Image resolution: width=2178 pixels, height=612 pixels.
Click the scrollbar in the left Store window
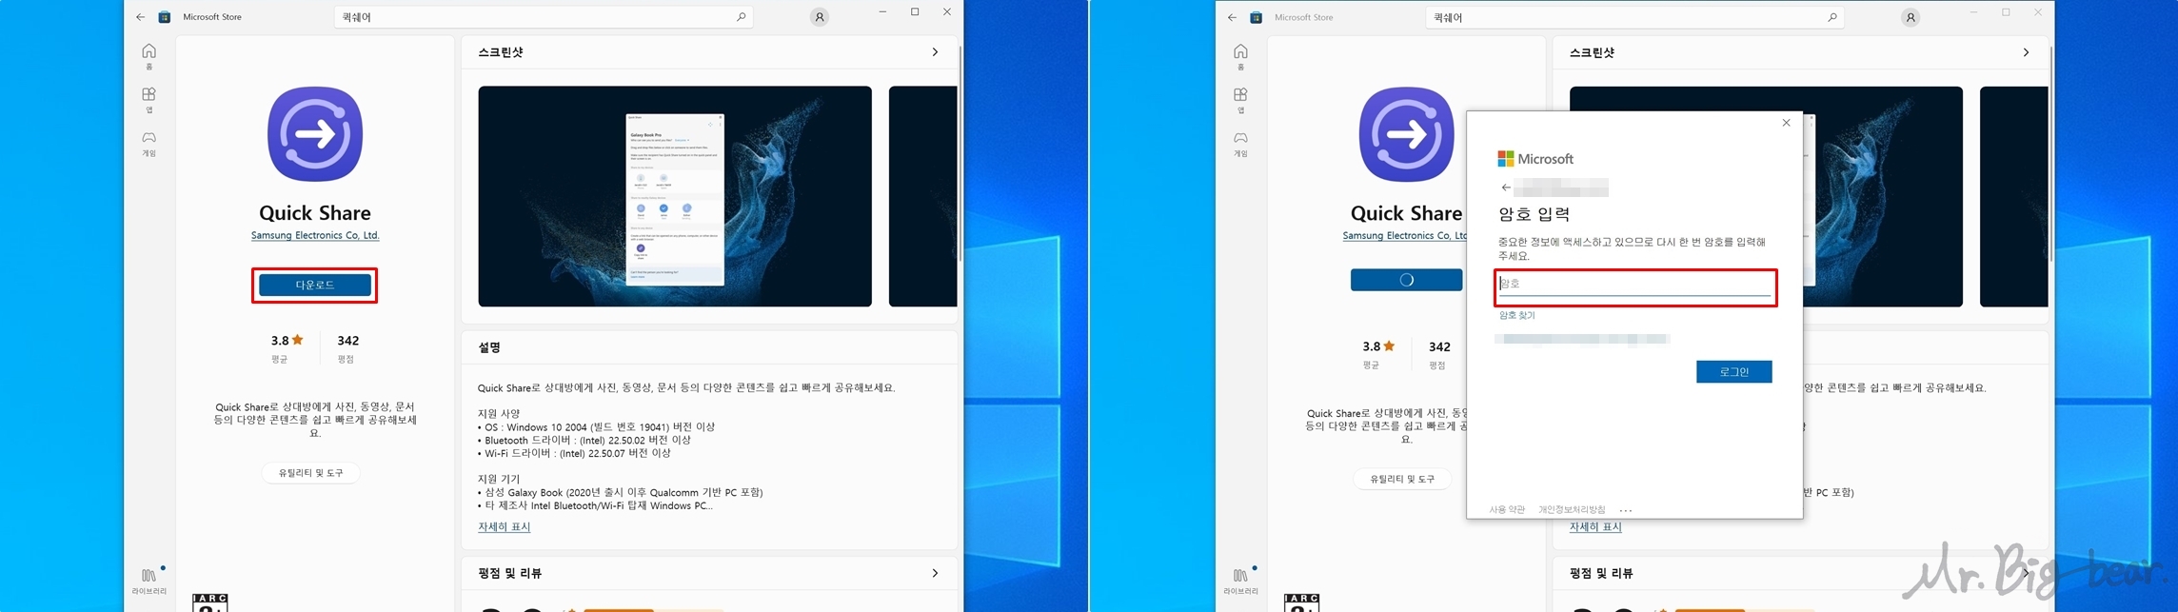coord(960,152)
